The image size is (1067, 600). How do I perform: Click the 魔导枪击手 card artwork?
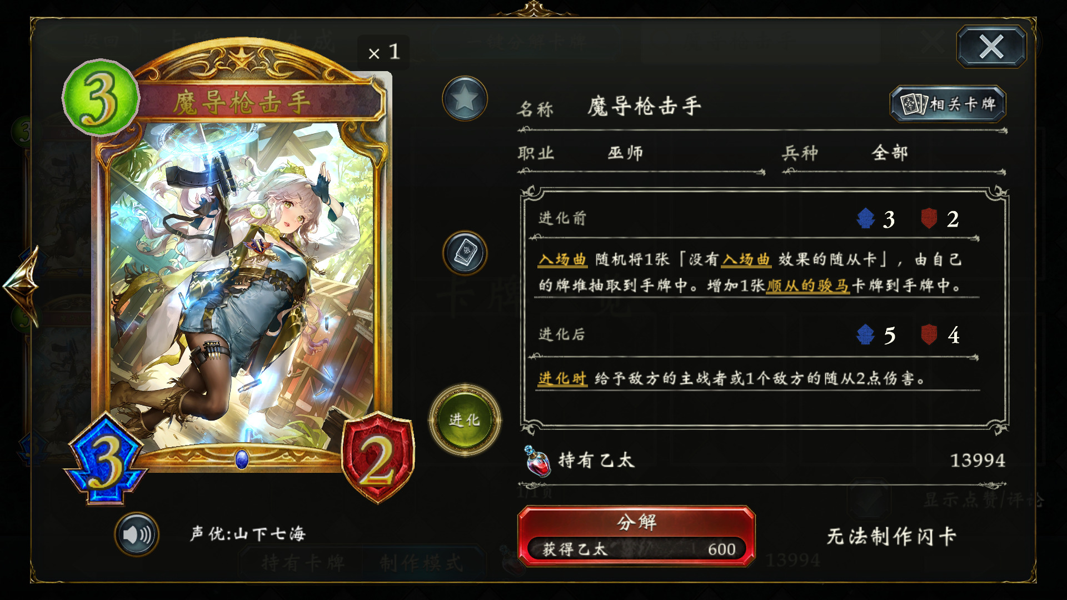(242, 283)
